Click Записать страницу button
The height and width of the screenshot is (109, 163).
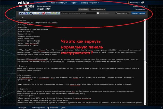click(x=138, y=13)
